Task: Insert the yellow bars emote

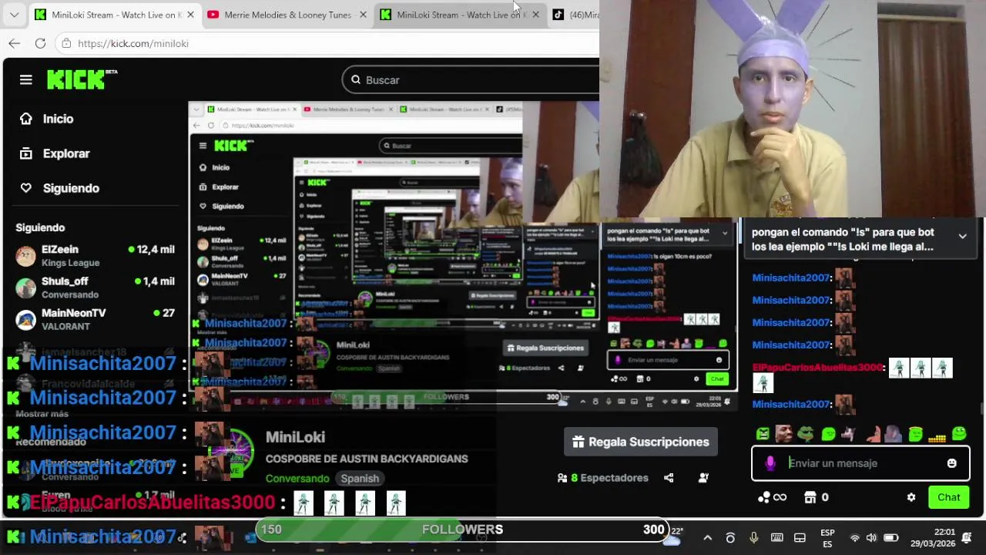Action: click(x=937, y=437)
